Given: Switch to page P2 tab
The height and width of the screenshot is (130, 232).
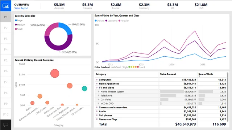Looking at the screenshot, I should coord(6,28).
